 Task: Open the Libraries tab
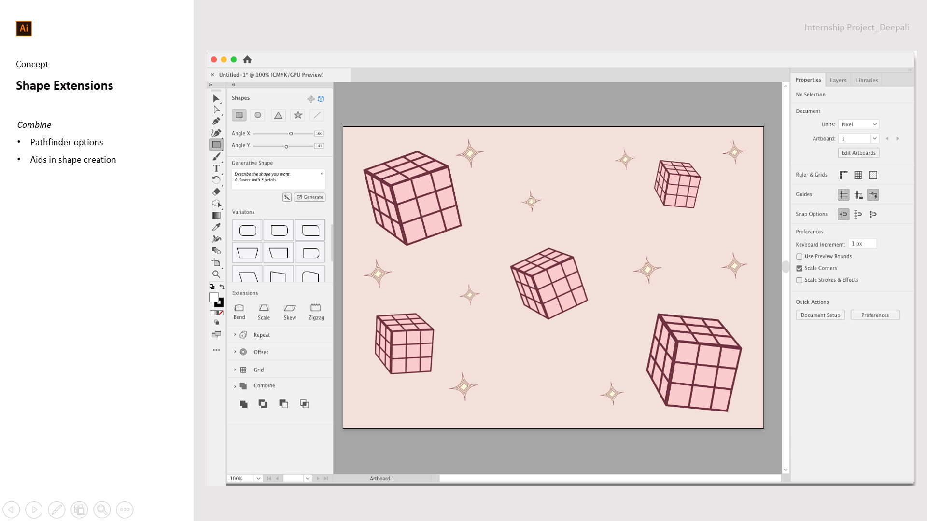click(x=867, y=80)
